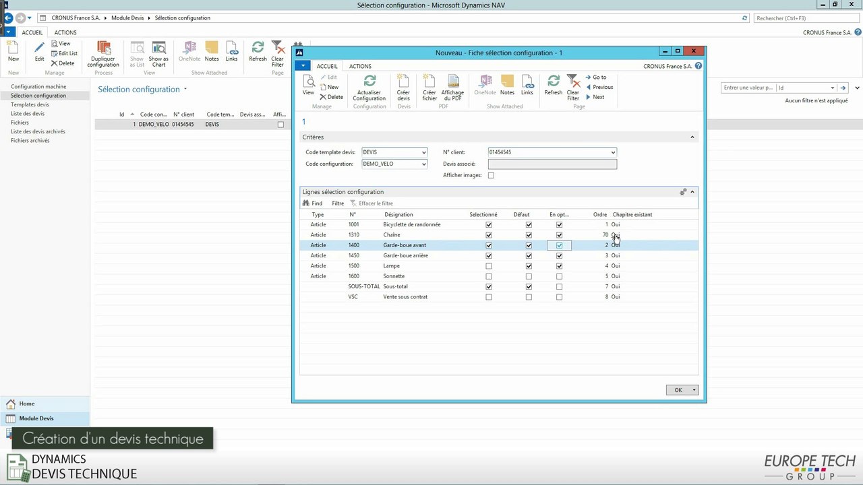Screen dimensions: 863x485
Task: Open Liste des devis
Action: pos(28,113)
